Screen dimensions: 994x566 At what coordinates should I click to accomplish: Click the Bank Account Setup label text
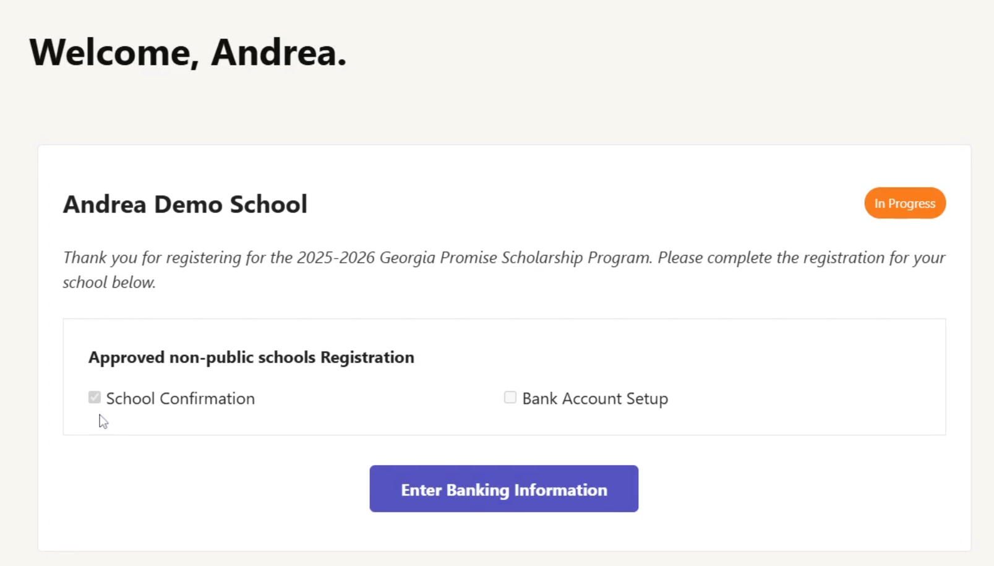(x=594, y=398)
